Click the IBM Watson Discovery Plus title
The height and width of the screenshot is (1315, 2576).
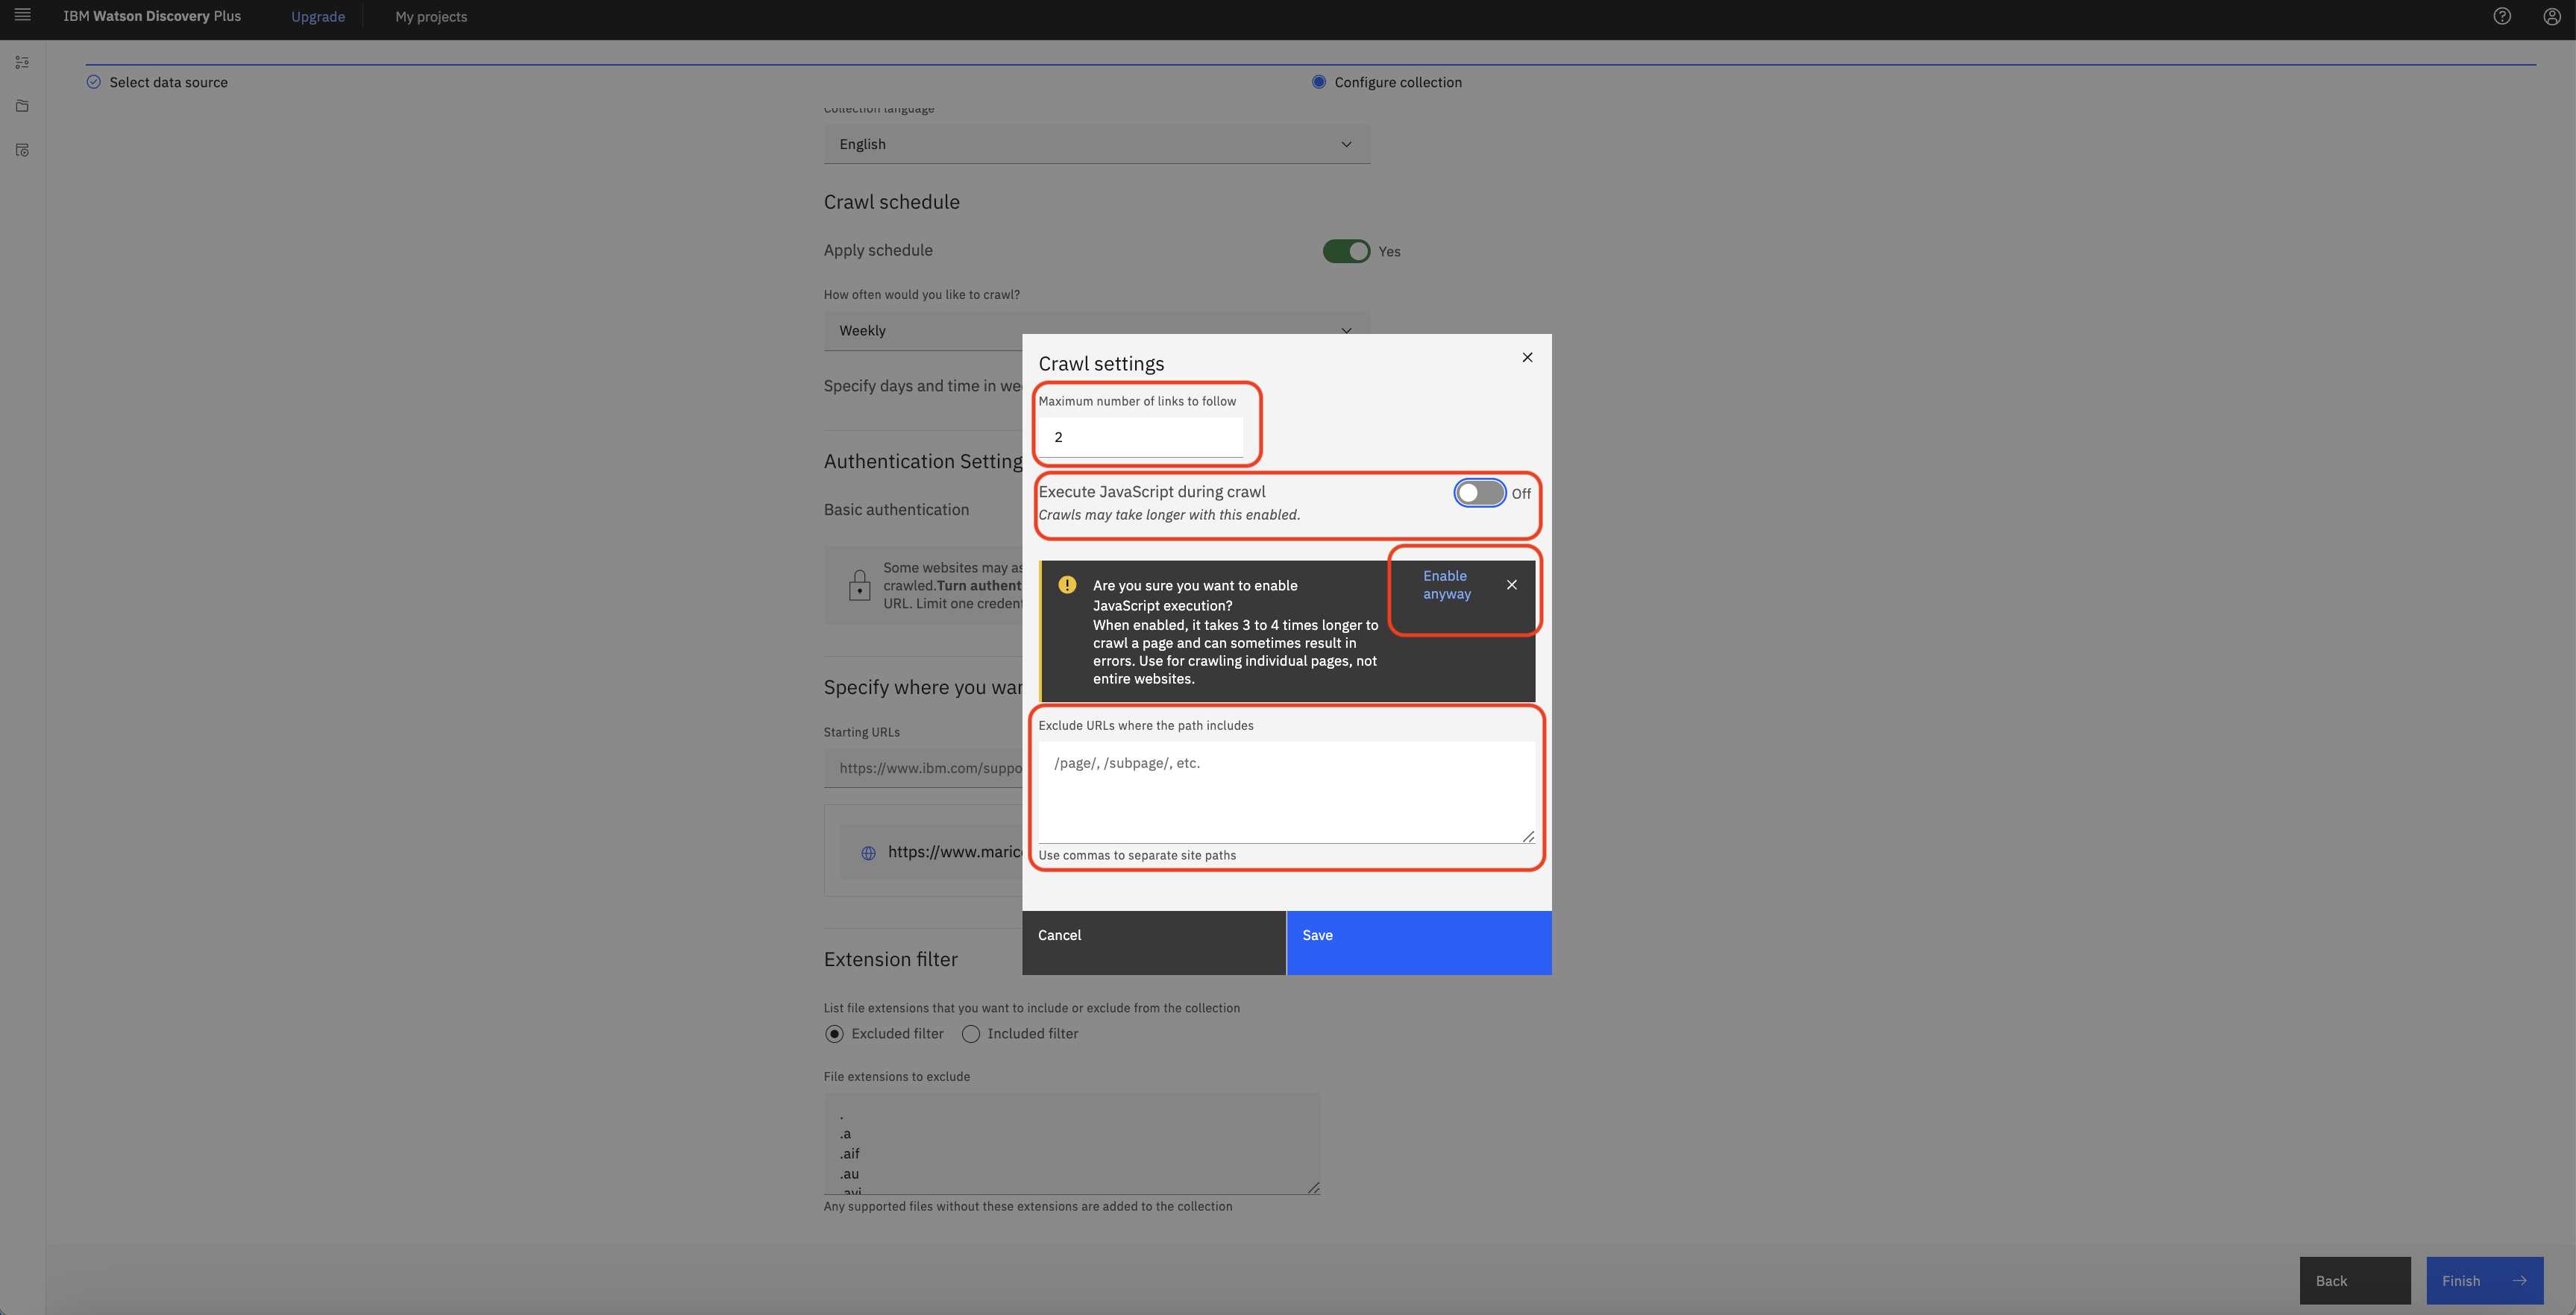[x=152, y=16]
